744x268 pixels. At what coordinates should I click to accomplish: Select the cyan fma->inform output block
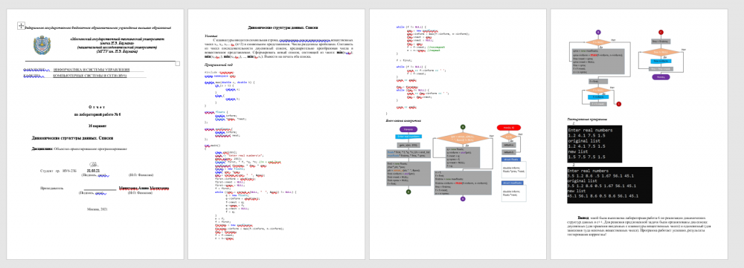[661, 61]
